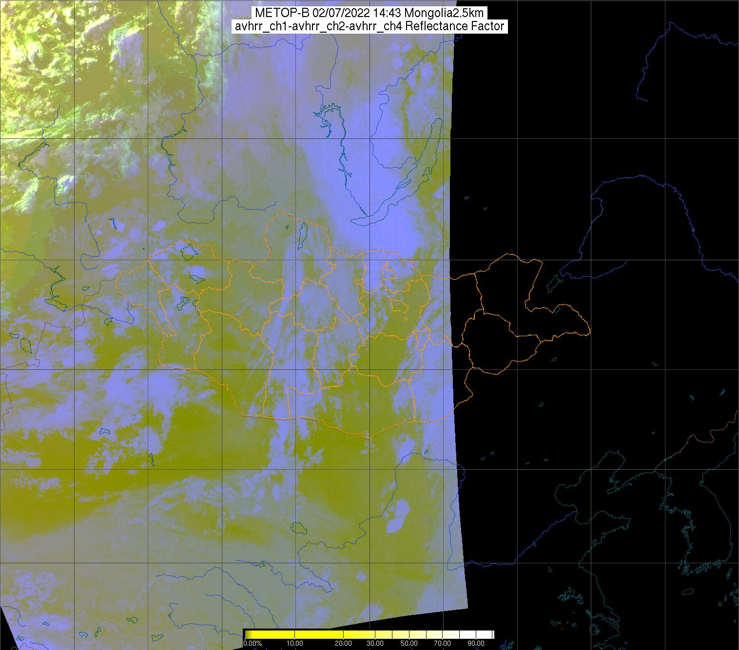Click the 30.00 label on the colorbar
Image resolution: width=739 pixels, height=650 pixels.
[375, 644]
